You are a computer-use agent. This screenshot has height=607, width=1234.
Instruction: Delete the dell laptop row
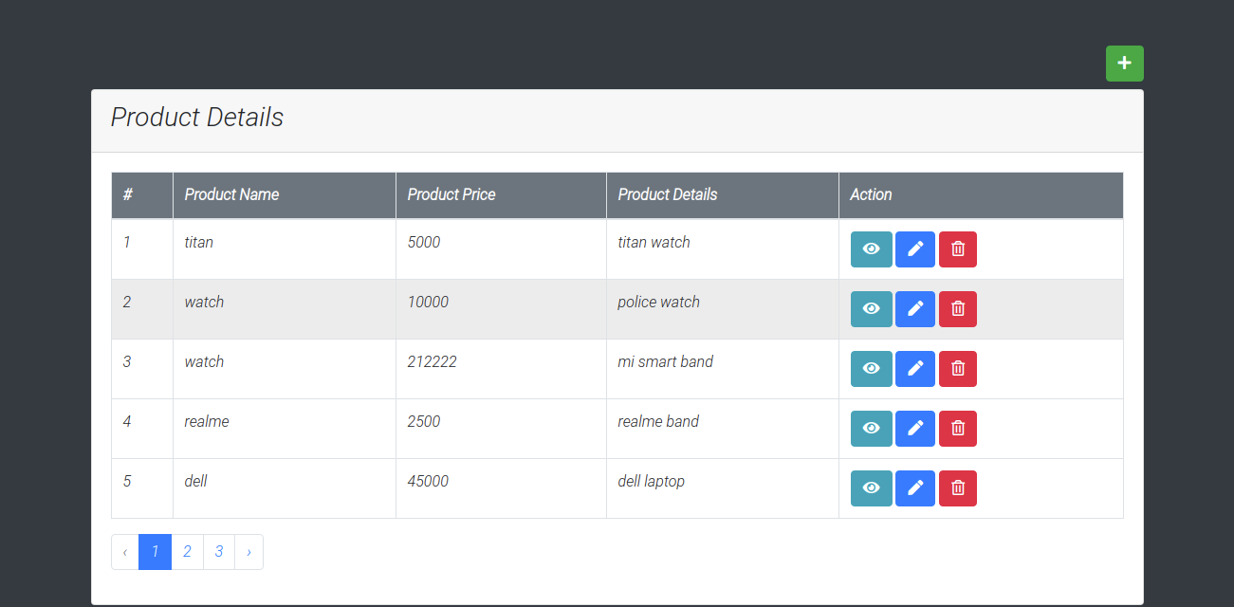coord(957,488)
